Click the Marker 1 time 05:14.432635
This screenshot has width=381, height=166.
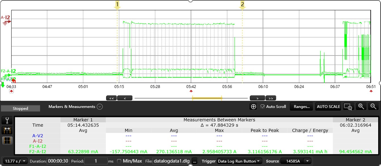83,125
